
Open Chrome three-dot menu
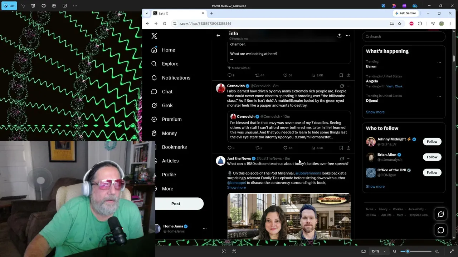450,24
